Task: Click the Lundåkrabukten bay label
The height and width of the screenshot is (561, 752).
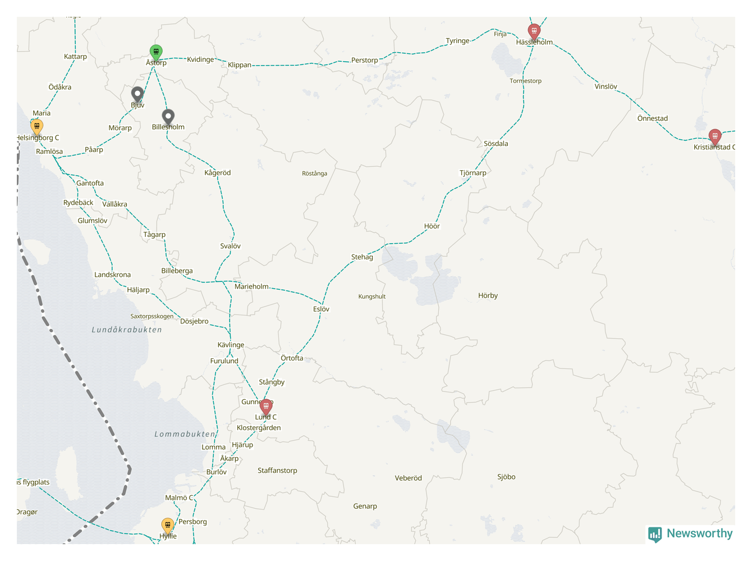Action: tap(127, 330)
